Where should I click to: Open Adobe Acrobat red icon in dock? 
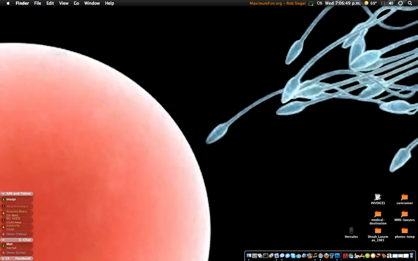[x=345, y=256]
